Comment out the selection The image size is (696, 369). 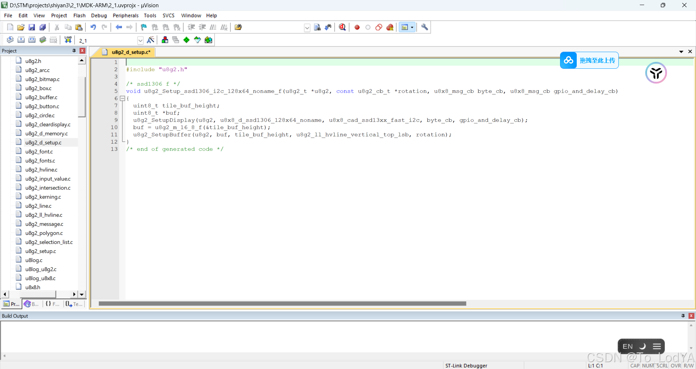(x=213, y=27)
